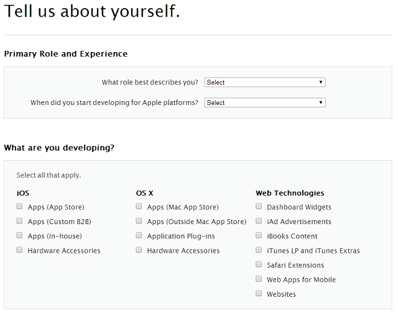Select iOS Hardware Accessories checkbox
The image size is (398, 316).
click(19, 250)
